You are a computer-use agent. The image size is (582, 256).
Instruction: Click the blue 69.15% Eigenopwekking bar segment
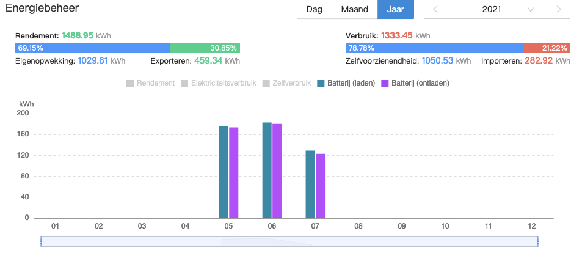click(92, 48)
